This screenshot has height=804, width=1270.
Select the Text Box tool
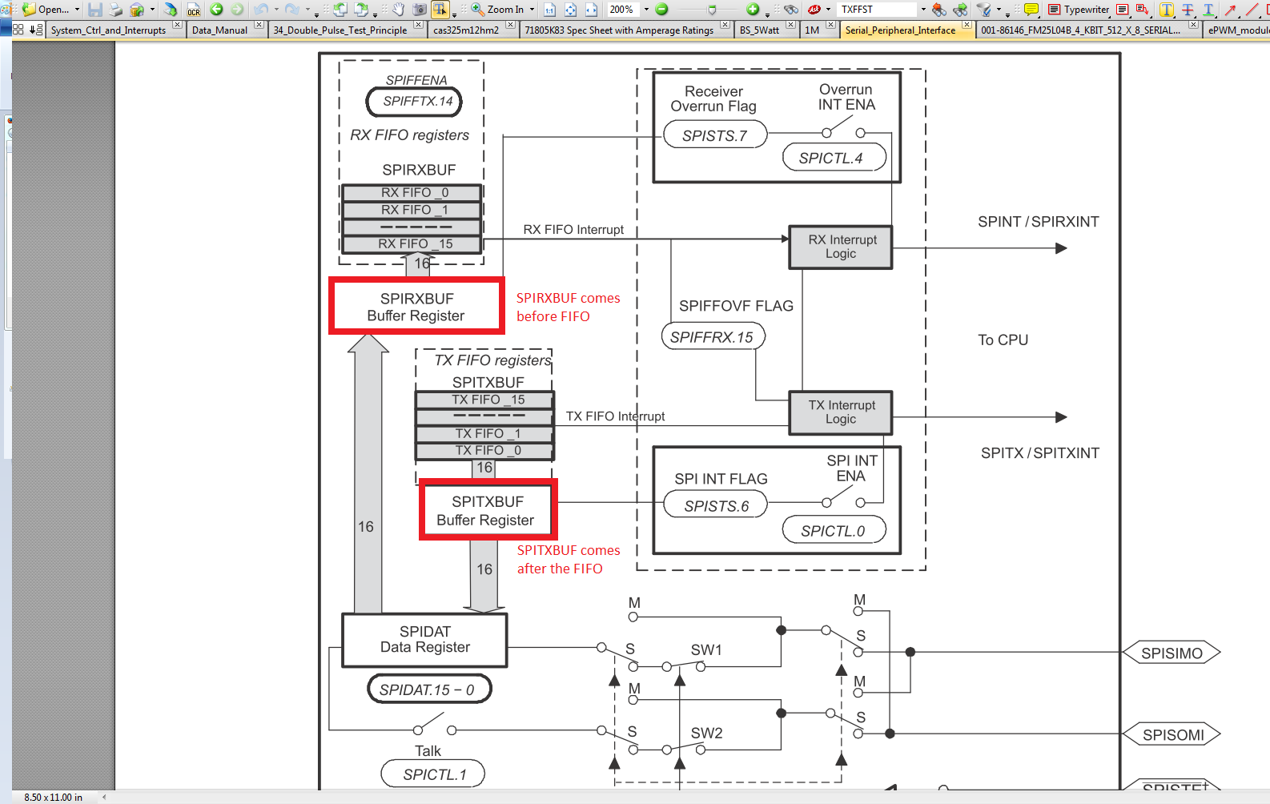point(1122,10)
